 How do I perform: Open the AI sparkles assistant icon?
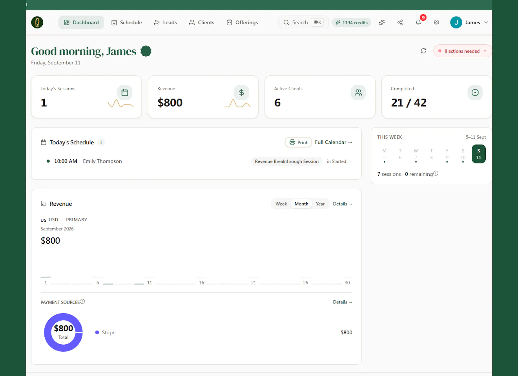(382, 22)
